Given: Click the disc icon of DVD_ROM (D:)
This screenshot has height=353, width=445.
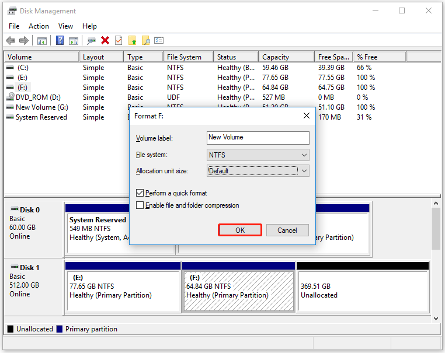Looking at the screenshot, I should (x=11, y=97).
